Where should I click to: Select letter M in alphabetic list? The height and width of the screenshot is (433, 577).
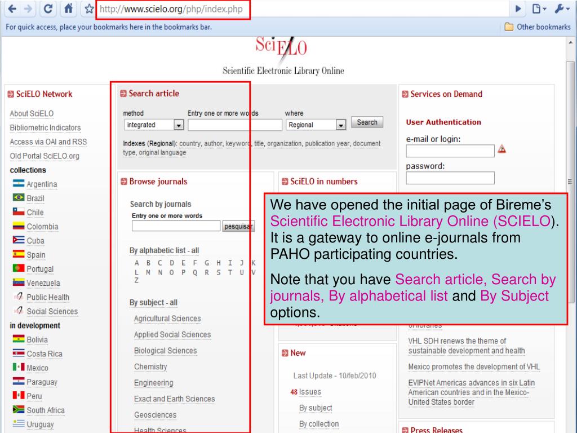pos(148,272)
